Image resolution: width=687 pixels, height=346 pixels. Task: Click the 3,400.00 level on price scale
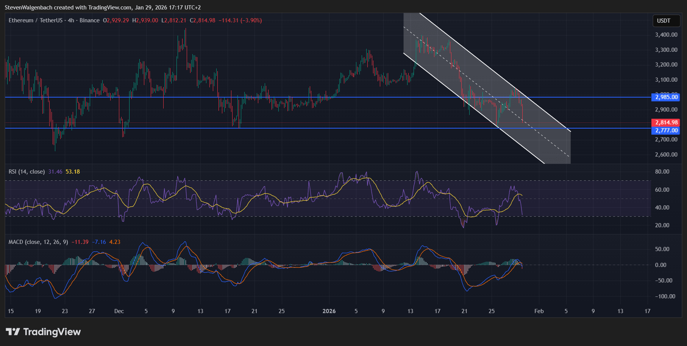click(666, 35)
